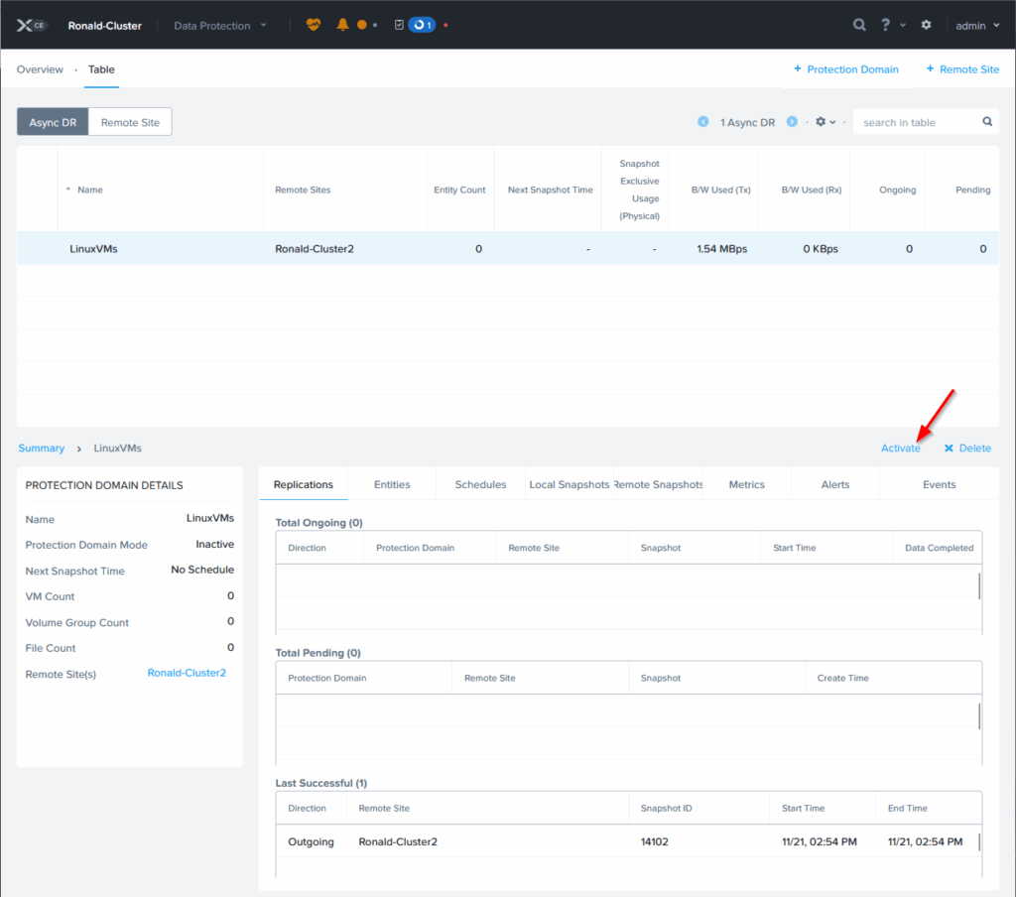Click the cluster health heart icon

tap(314, 25)
